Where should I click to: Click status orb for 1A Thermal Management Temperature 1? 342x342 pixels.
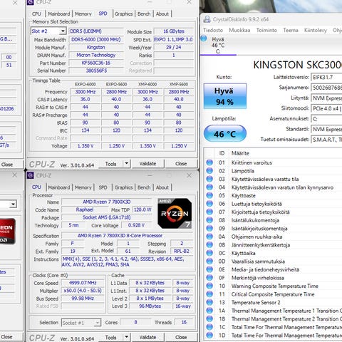pyautogui.click(x=209, y=311)
